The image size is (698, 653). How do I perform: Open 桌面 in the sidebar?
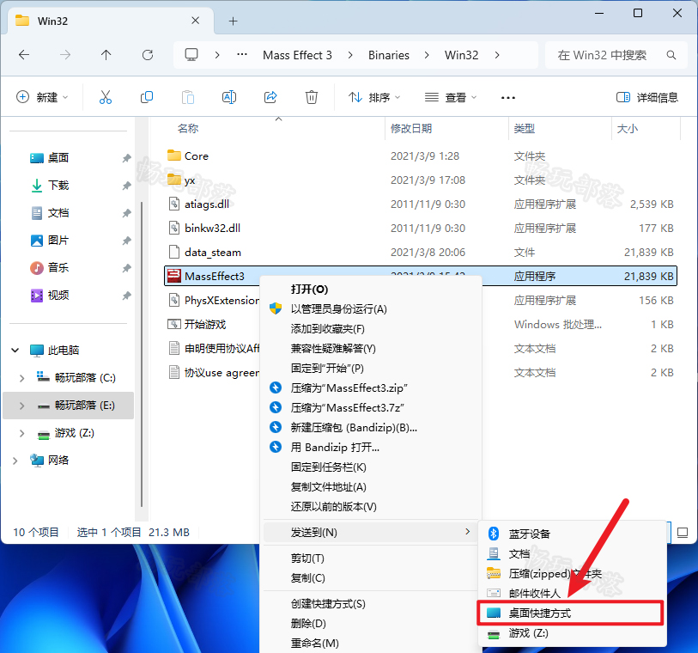click(58, 158)
